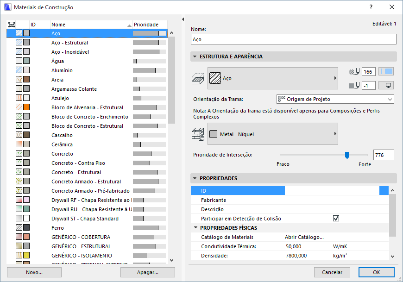Image resolution: width=403 pixels, height=282 pixels.
Task: Select the Drywall ST - Chapa Standard material
Action: [x=87, y=218]
